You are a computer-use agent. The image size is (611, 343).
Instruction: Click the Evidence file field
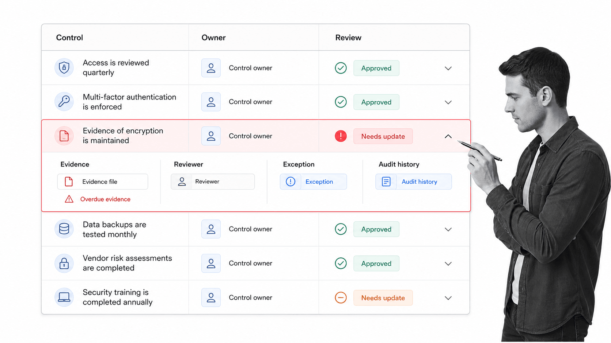(x=102, y=182)
